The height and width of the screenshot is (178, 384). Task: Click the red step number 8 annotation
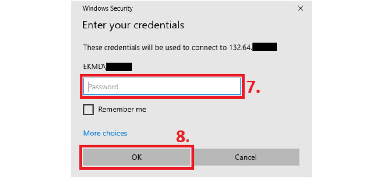pos(183,137)
